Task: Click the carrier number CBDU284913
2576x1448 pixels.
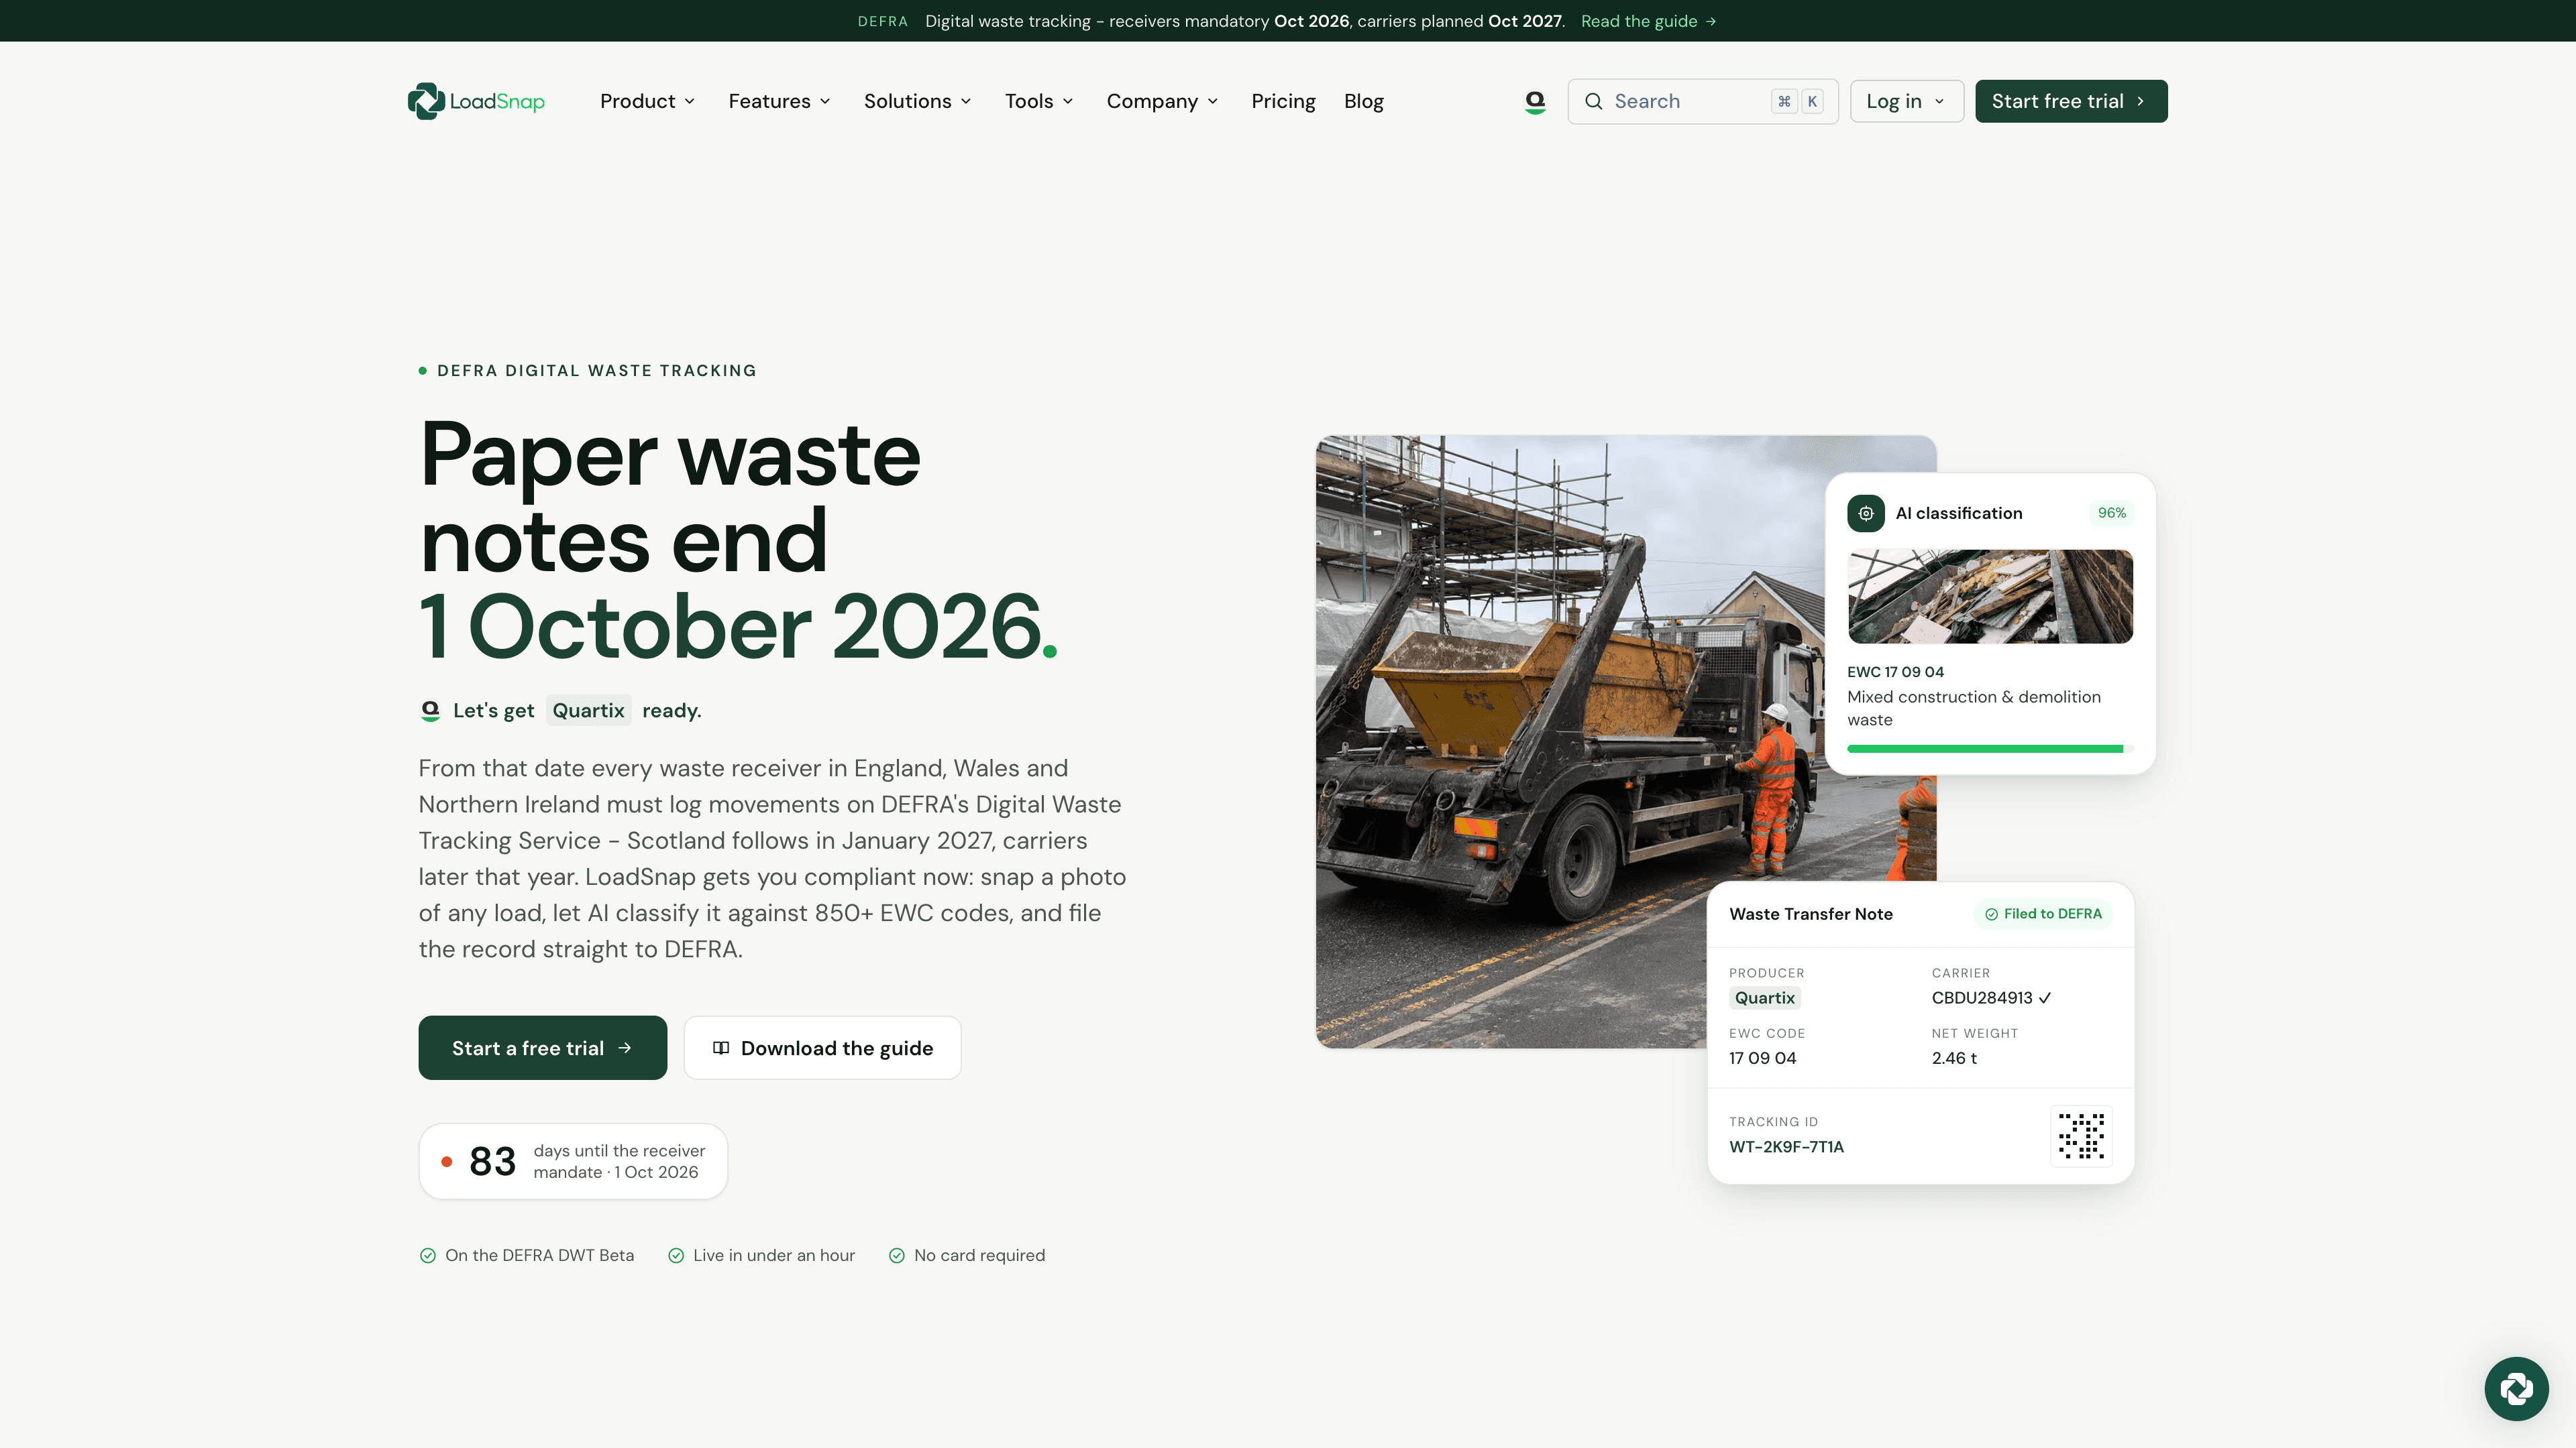Action: (x=1981, y=998)
